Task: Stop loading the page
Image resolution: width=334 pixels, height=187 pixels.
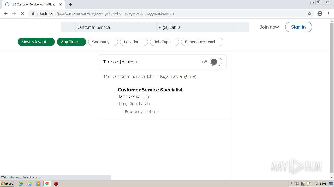Action: (x=22, y=14)
